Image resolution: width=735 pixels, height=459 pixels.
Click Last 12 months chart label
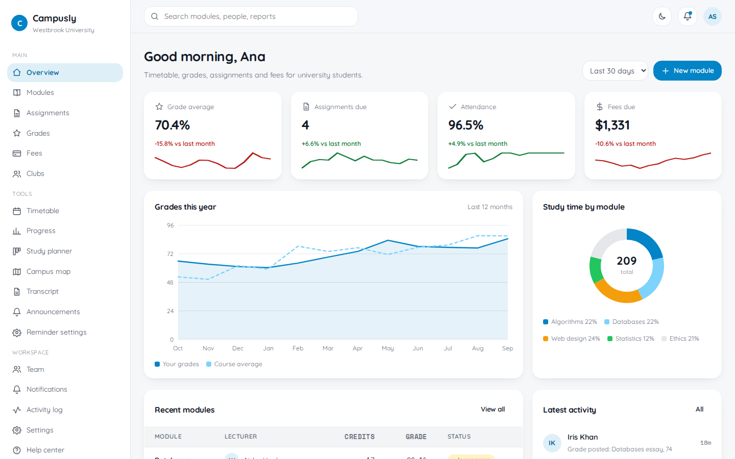tap(490, 207)
